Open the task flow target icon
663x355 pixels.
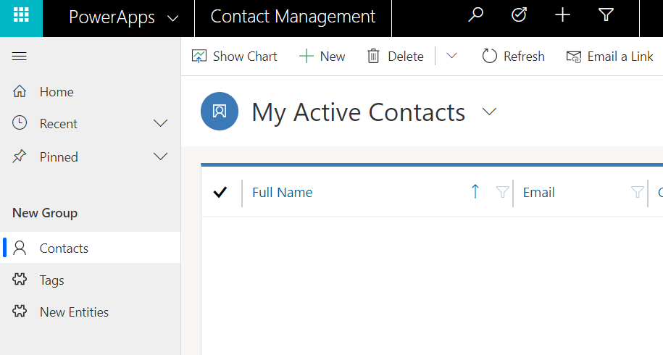coord(519,15)
